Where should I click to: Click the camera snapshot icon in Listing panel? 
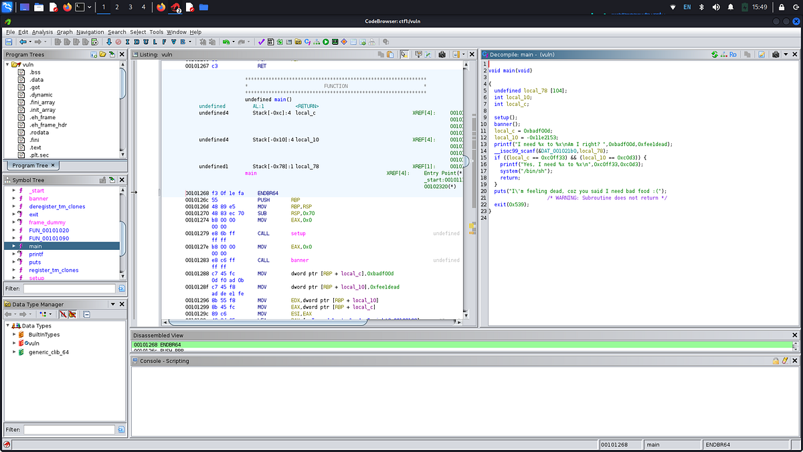point(442,54)
